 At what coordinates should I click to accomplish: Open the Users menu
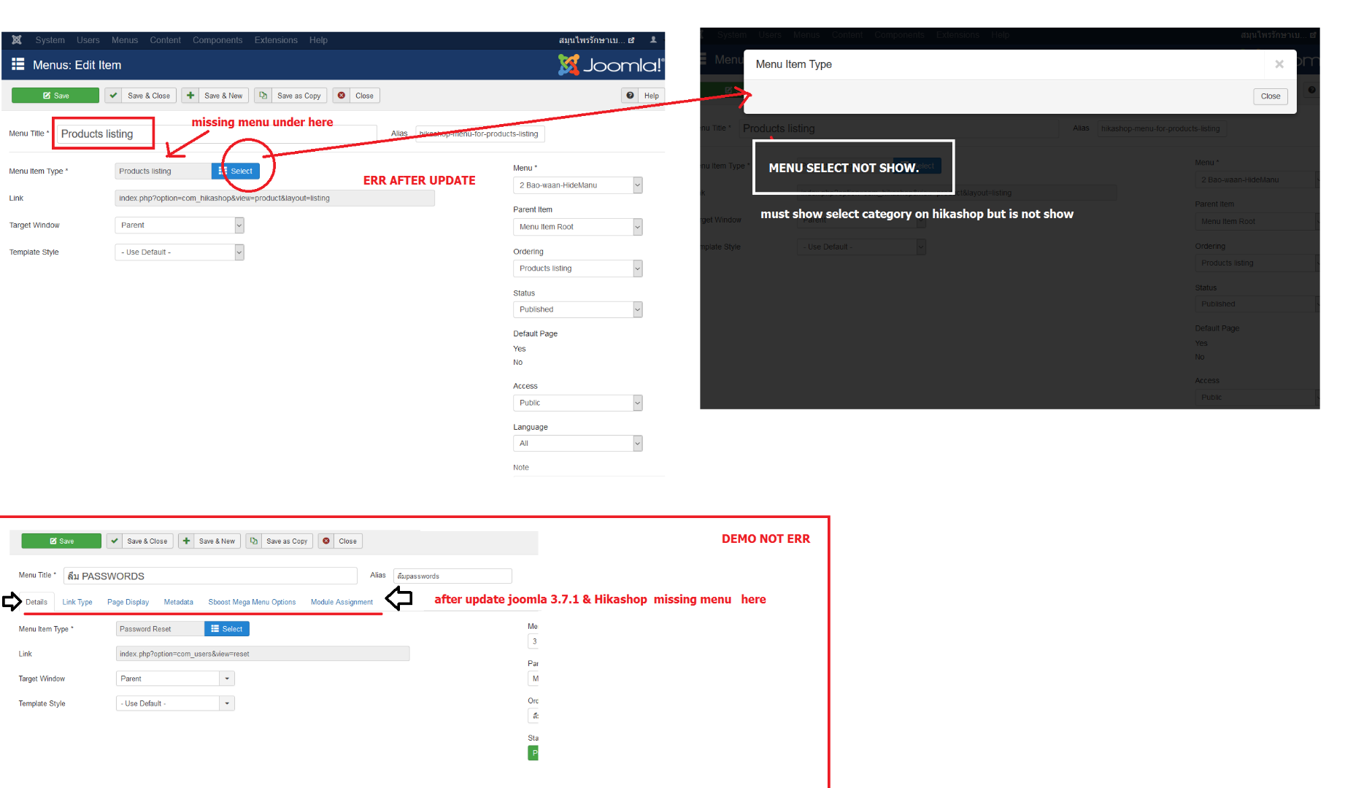(x=88, y=40)
